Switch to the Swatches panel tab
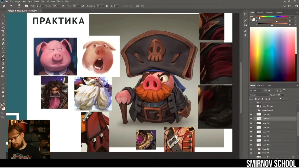299x168 pixels. click(x=260, y=12)
